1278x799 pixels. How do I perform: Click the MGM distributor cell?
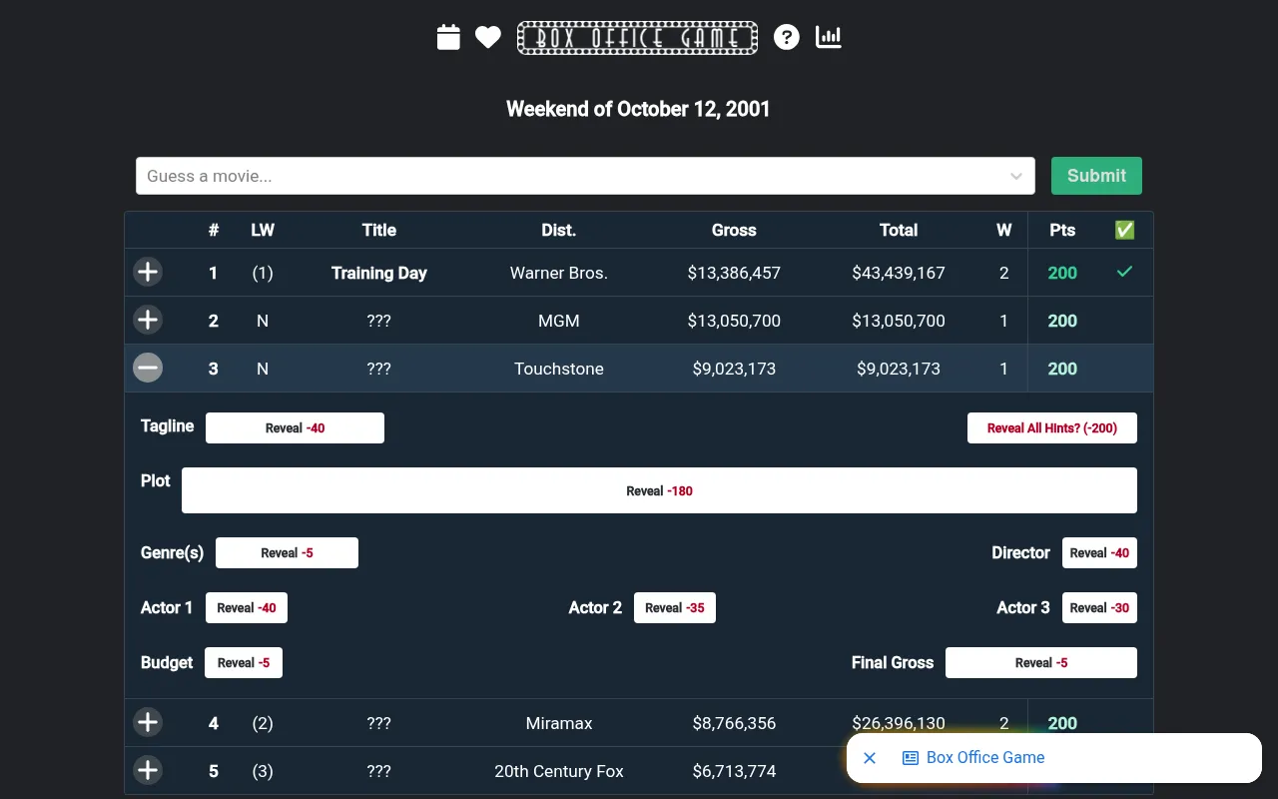pos(559,321)
